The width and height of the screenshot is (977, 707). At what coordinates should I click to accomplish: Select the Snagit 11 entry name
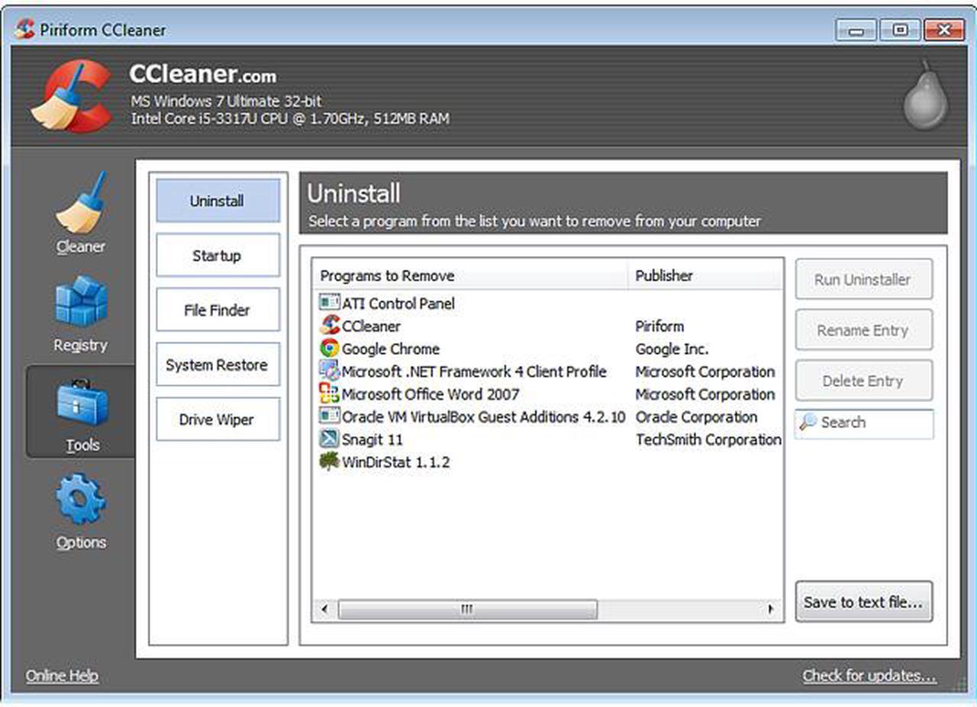(x=372, y=440)
